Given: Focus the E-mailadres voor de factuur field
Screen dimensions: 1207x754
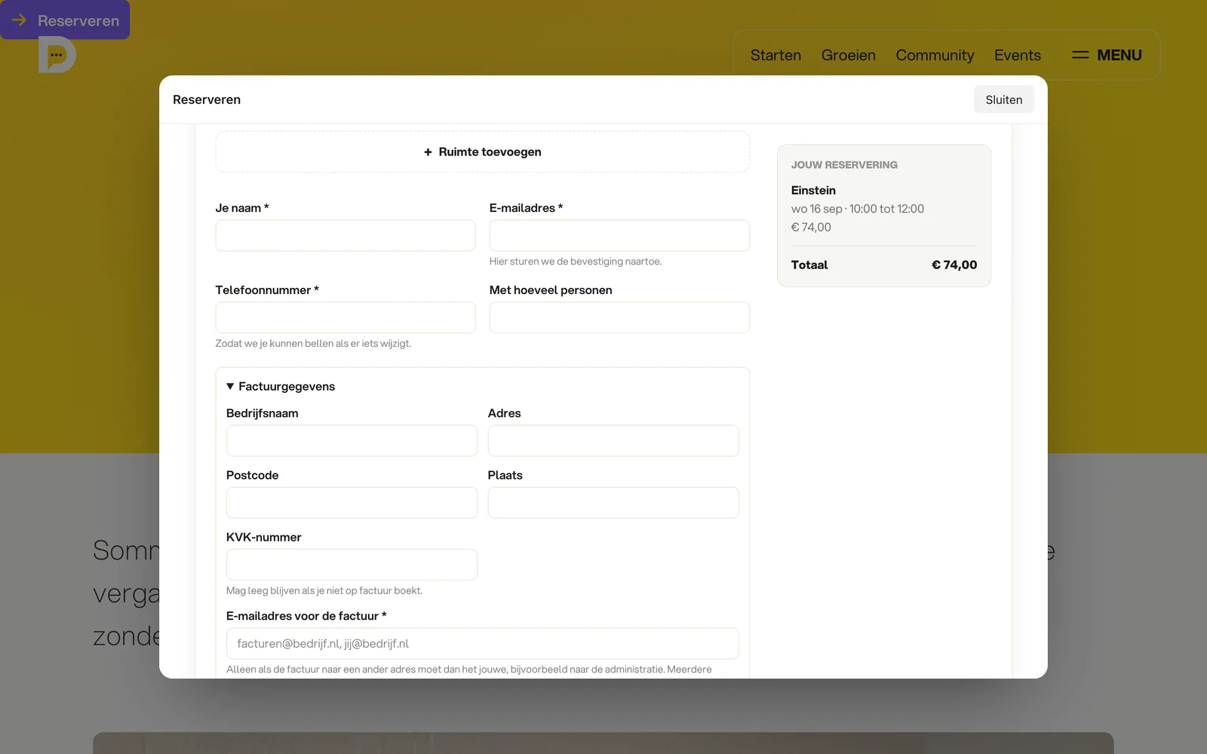Looking at the screenshot, I should tap(483, 643).
